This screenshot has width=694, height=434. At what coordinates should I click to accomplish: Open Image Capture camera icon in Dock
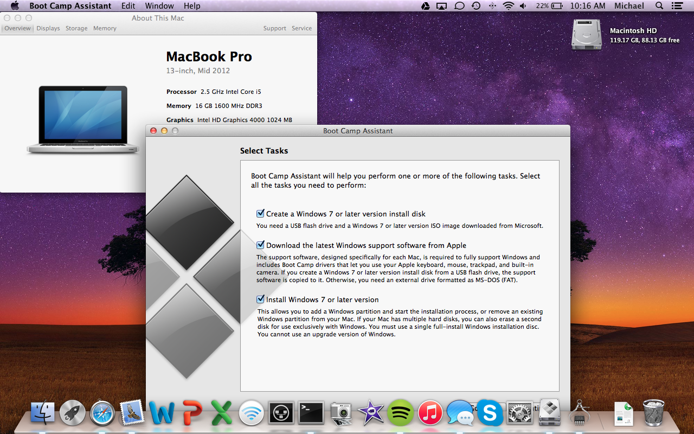(341, 413)
